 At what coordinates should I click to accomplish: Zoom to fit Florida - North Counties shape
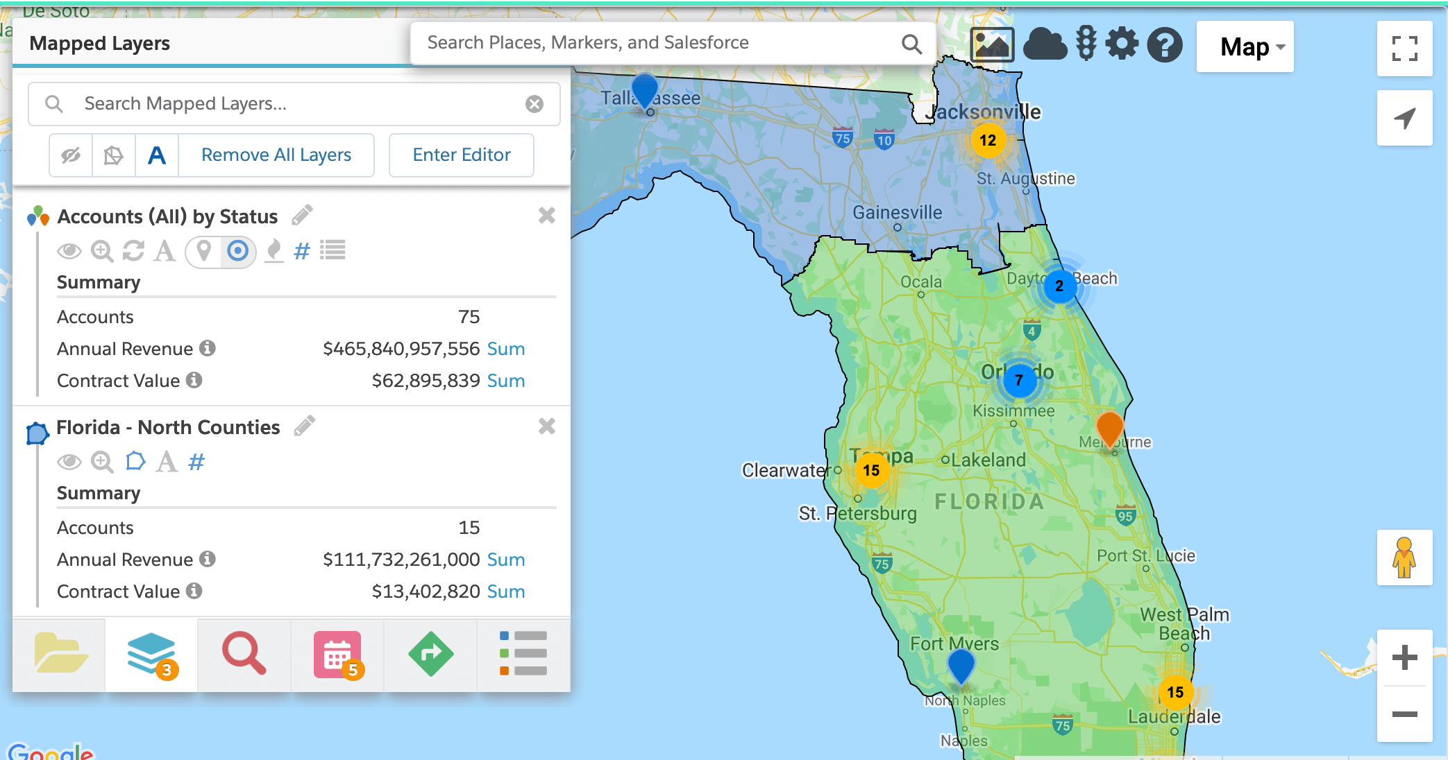coord(102,462)
